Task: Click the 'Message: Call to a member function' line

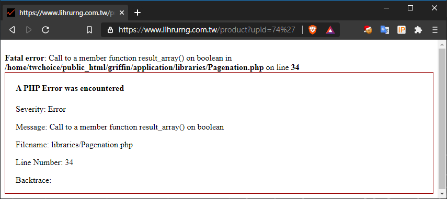Action: coord(120,127)
